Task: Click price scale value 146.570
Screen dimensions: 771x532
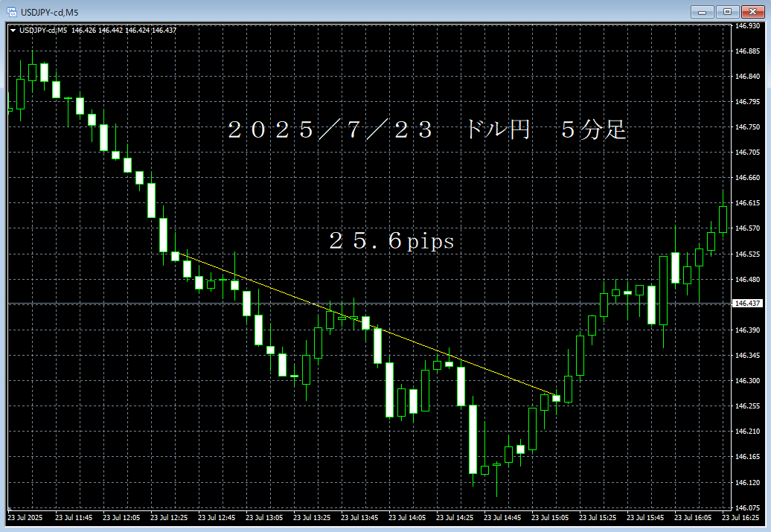Action: [x=747, y=228]
